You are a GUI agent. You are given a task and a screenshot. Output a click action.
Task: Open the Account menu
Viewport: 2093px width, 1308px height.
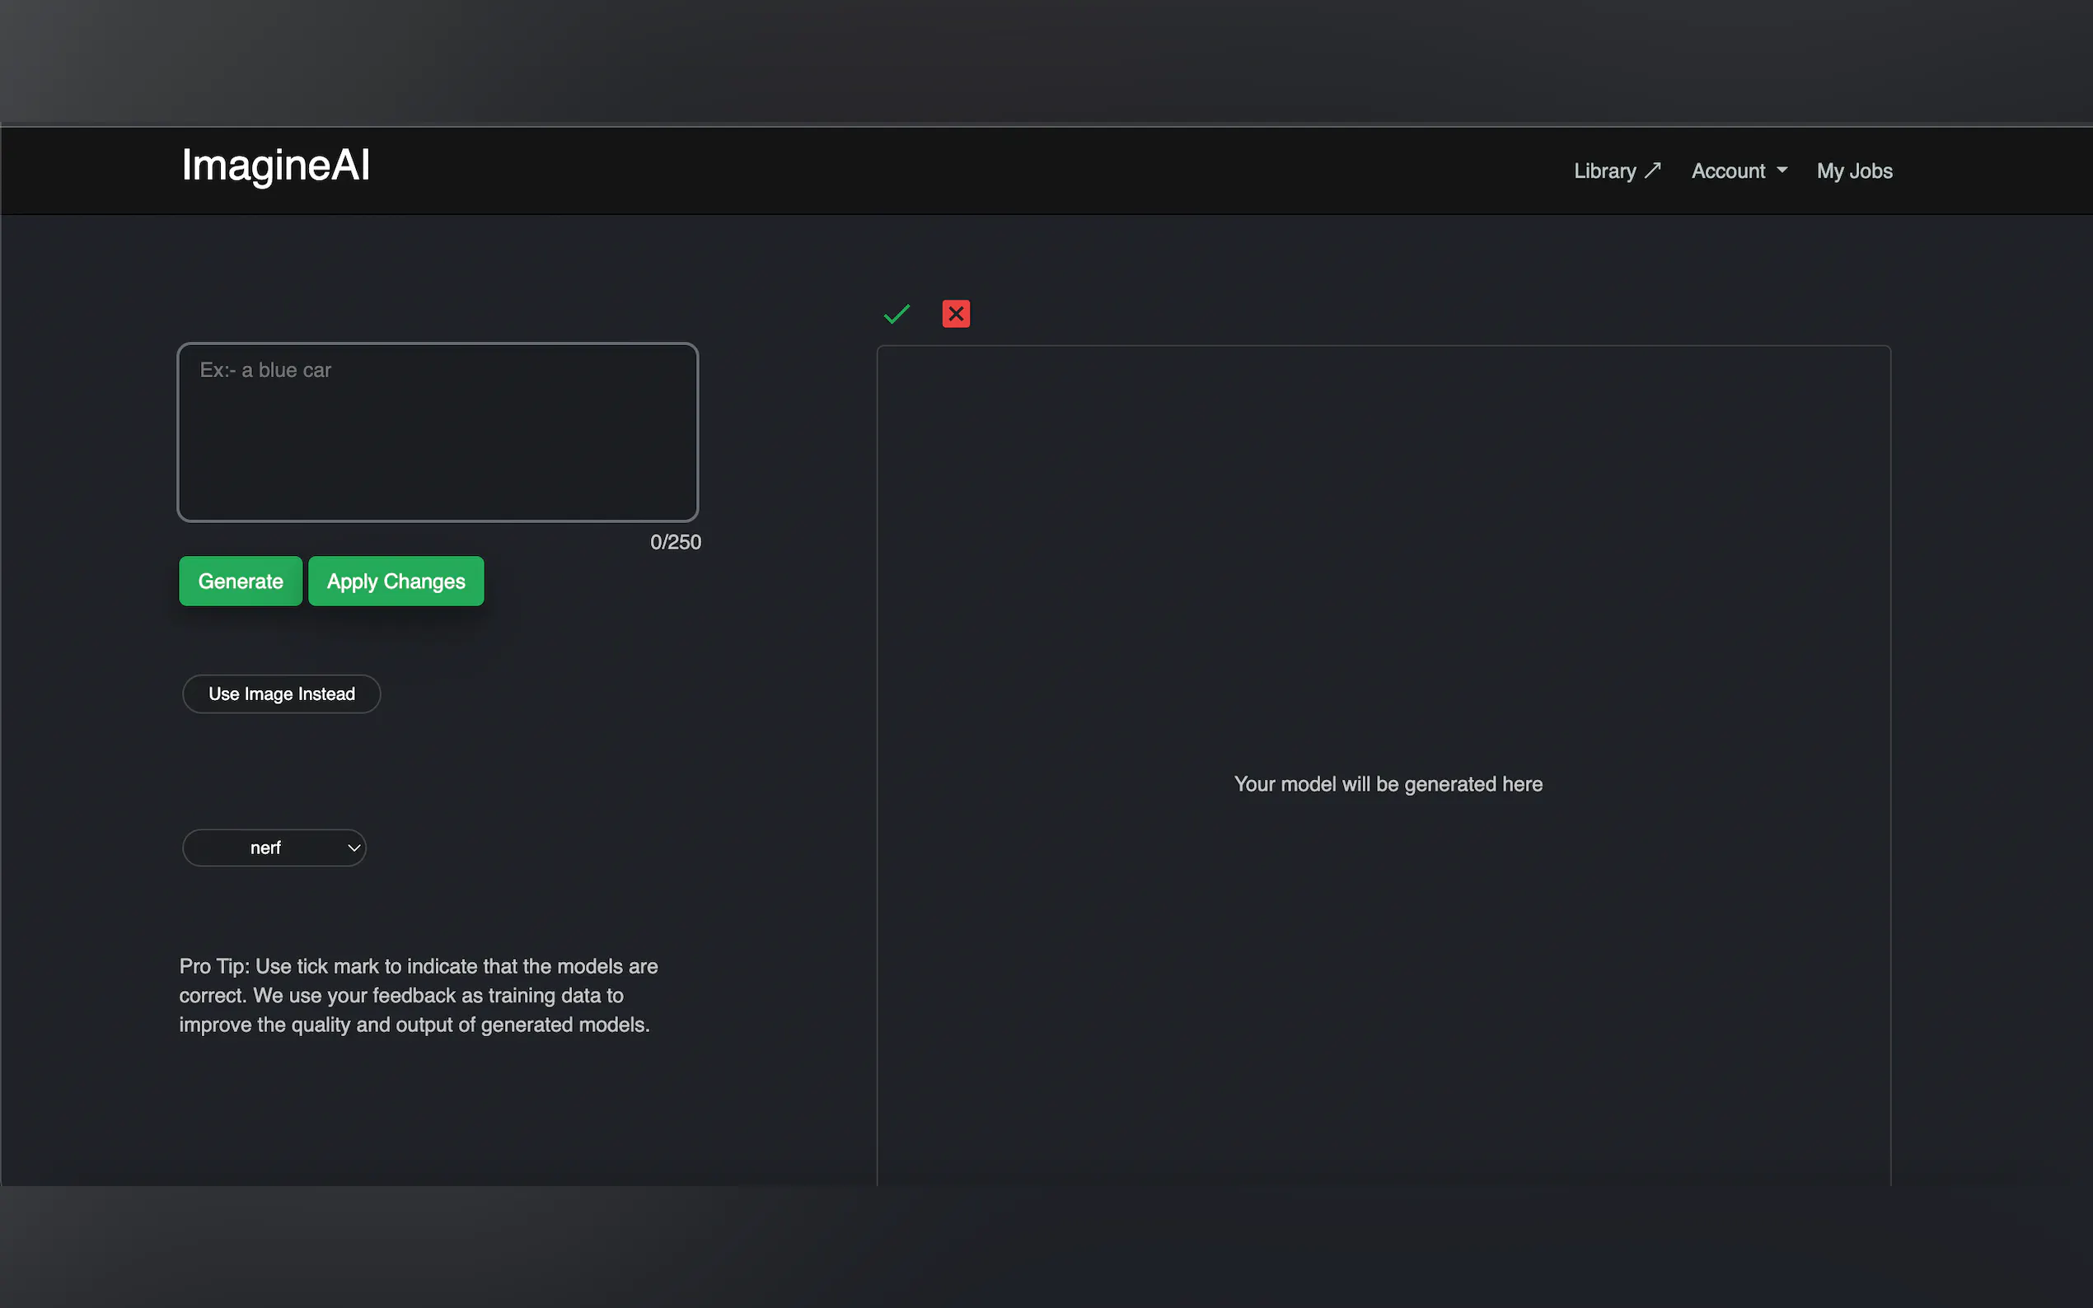pyautogui.click(x=1729, y=171)
